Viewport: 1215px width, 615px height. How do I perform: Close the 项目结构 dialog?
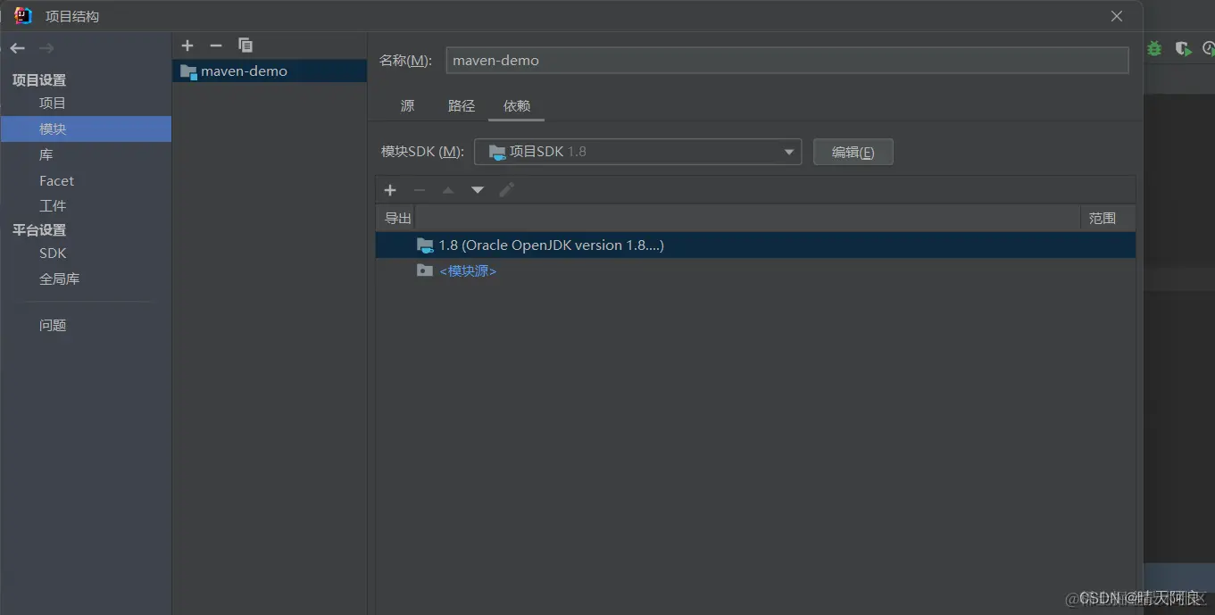coord(1117,16)
